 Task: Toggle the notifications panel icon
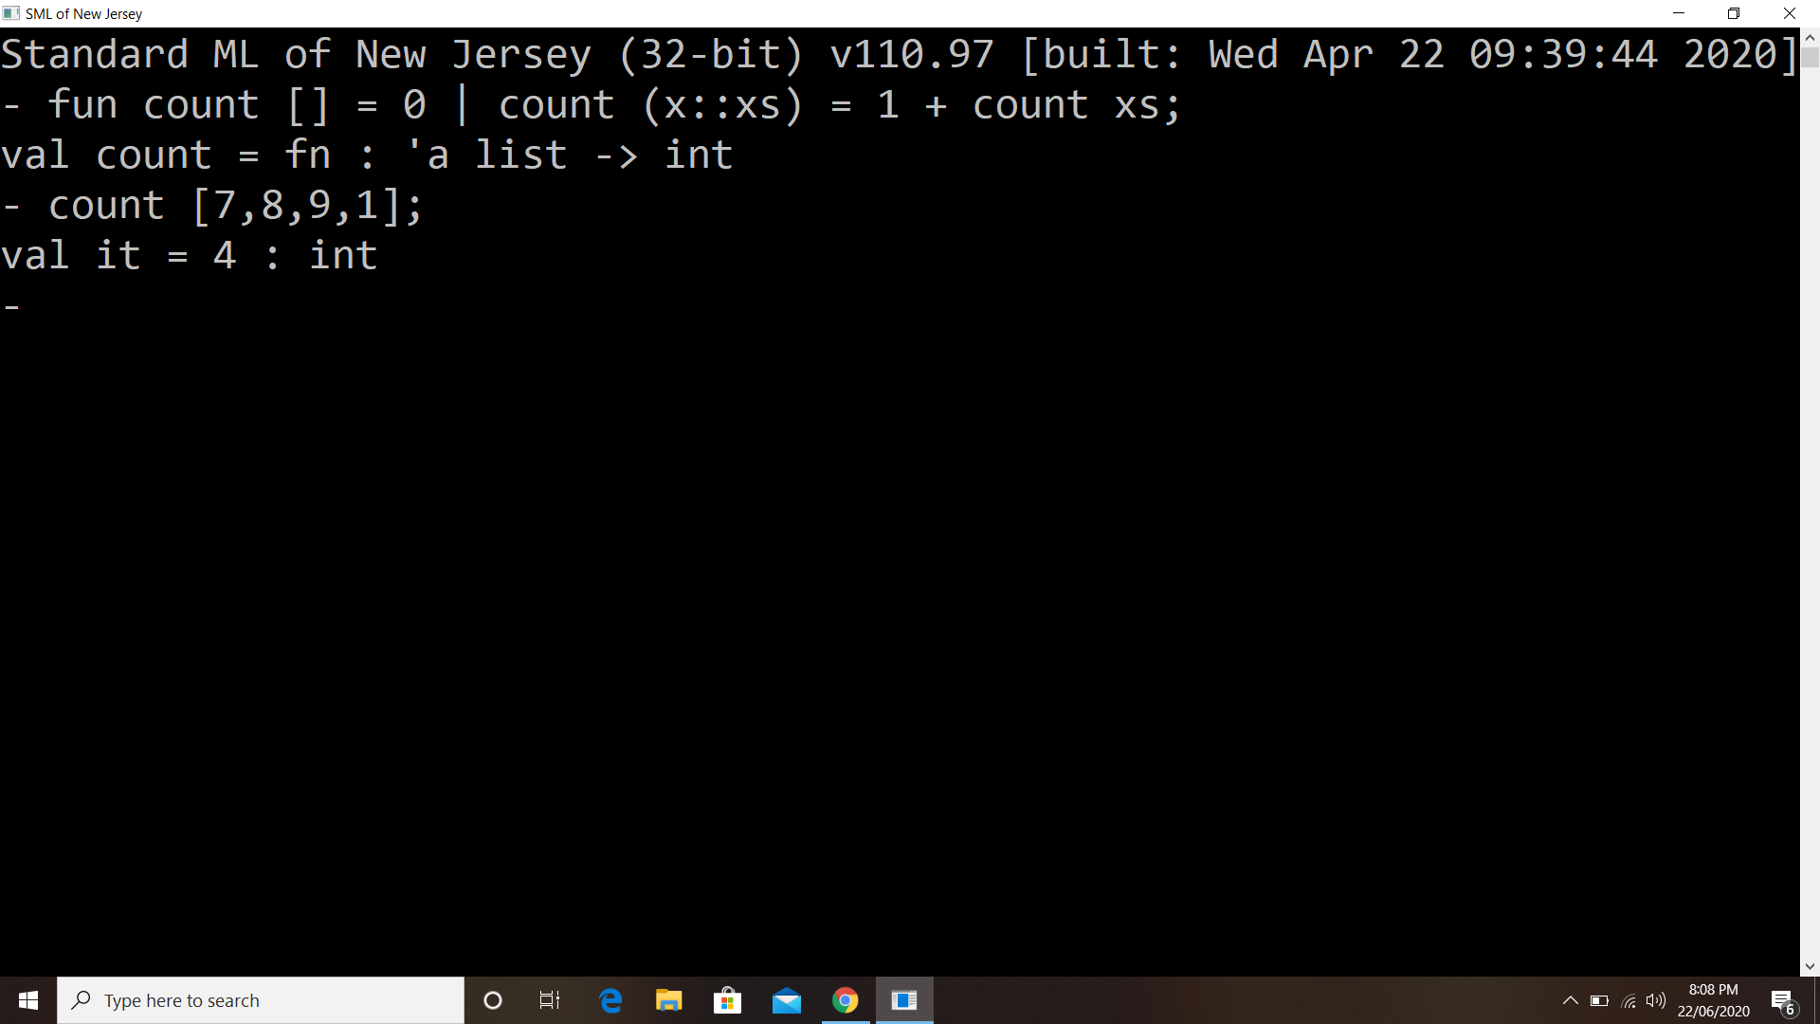[1784, 1000]
